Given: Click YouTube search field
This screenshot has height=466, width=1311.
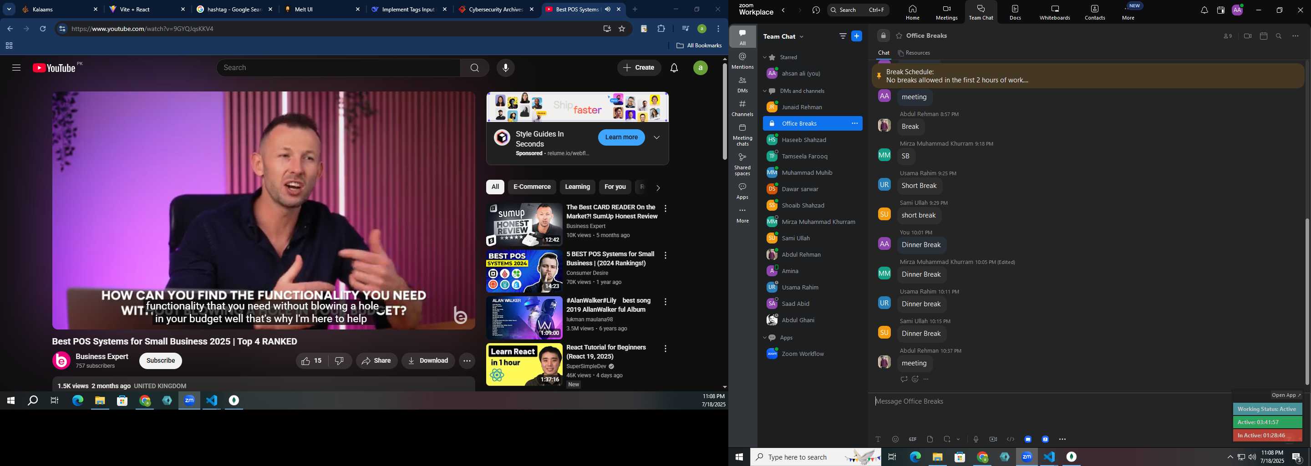Looking at the screenshot, I should pos(338,68).
